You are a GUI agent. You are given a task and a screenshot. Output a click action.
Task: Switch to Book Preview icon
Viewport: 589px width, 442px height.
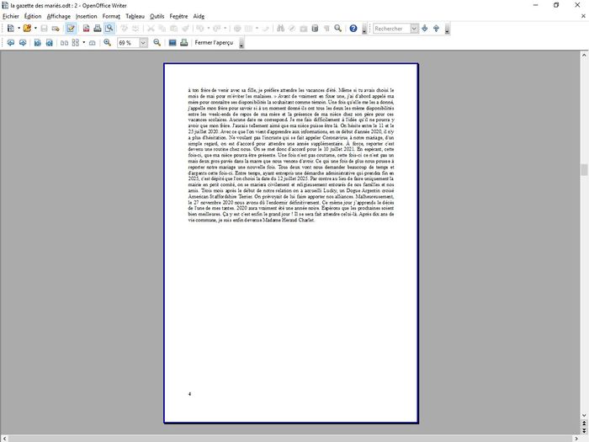tap(92, 43)
